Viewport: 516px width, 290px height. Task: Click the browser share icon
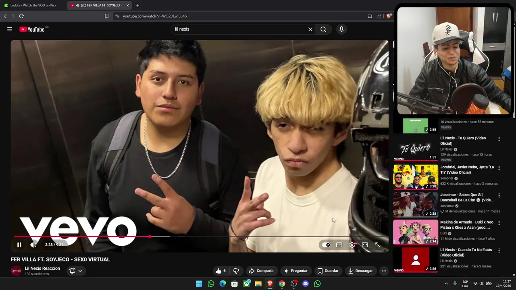[379, 16]
